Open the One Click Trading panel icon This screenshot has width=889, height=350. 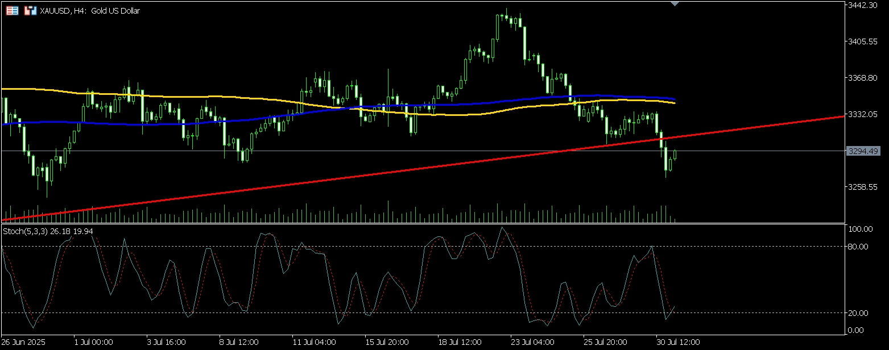[x=12, y=11]
